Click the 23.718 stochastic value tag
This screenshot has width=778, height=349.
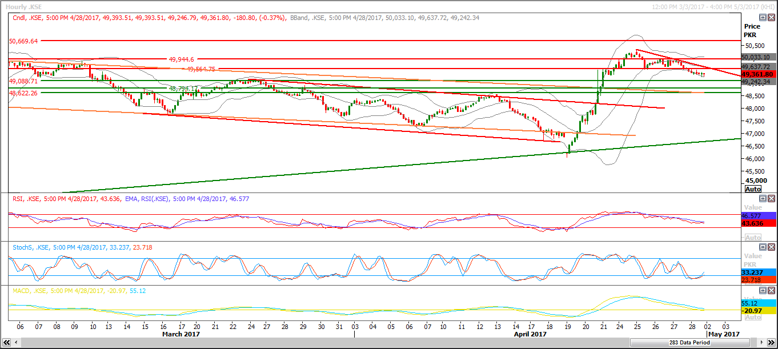click(759, 280)
